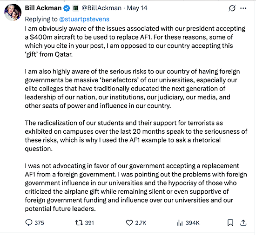Click the repost arrows icon
Screen dimensions: 256x235
79,222
